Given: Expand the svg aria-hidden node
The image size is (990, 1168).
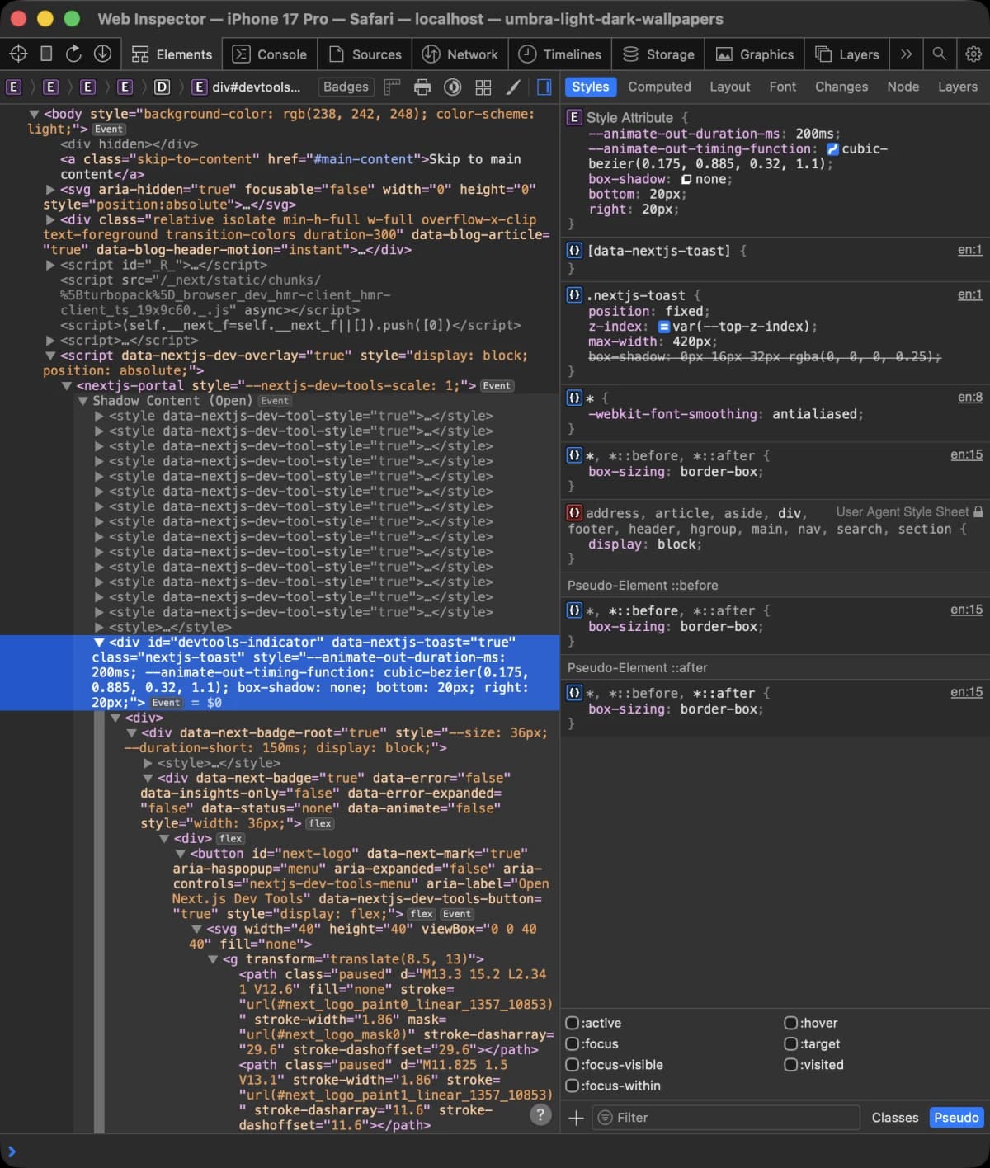Looking at the screenshot, I should click(50, 190).
